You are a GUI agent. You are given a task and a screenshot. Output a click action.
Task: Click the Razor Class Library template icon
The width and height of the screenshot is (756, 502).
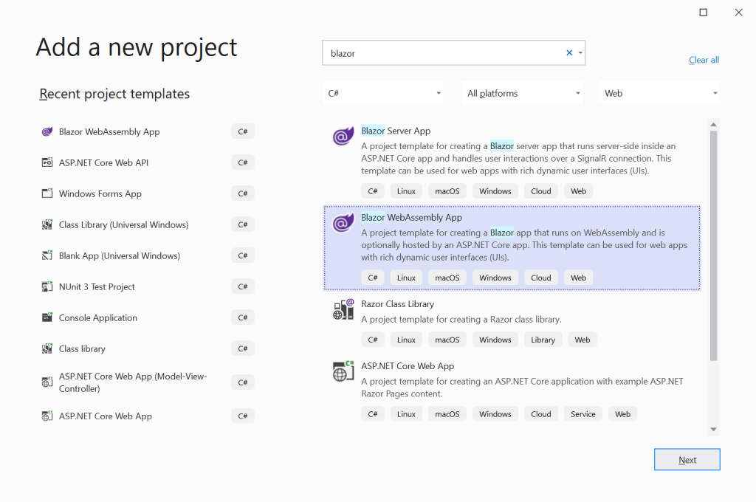[342, 309]
